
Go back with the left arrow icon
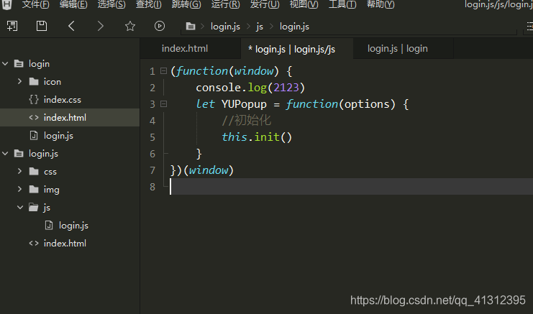(71, 26)
